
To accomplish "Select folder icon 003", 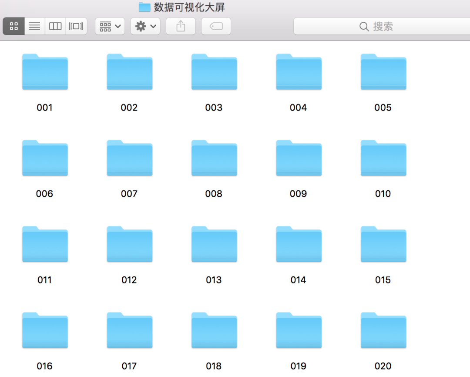I will [x=214, y=72].
